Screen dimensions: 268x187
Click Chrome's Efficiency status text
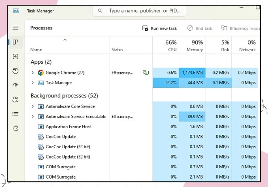point(122,73)
